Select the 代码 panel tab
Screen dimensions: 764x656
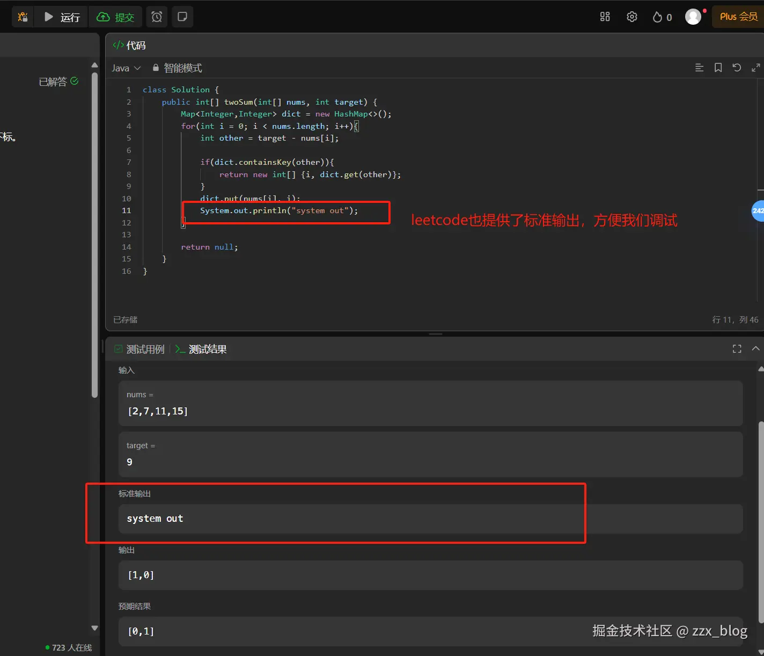129,45
